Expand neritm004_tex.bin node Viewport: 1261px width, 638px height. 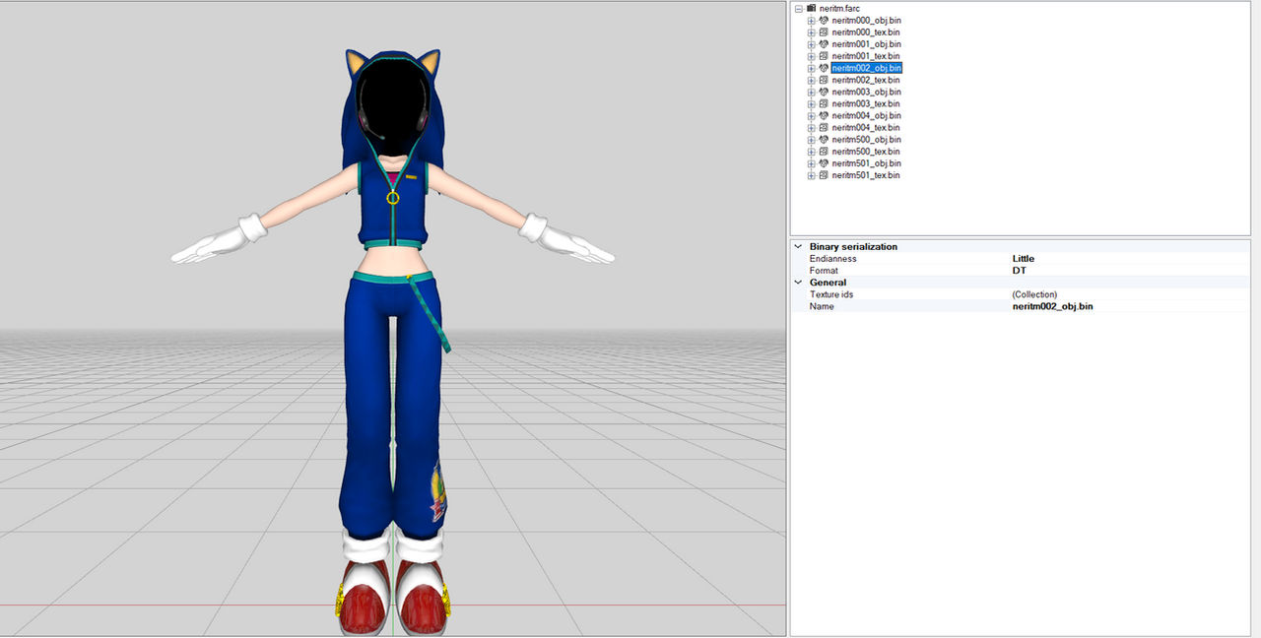coord(812,127)
